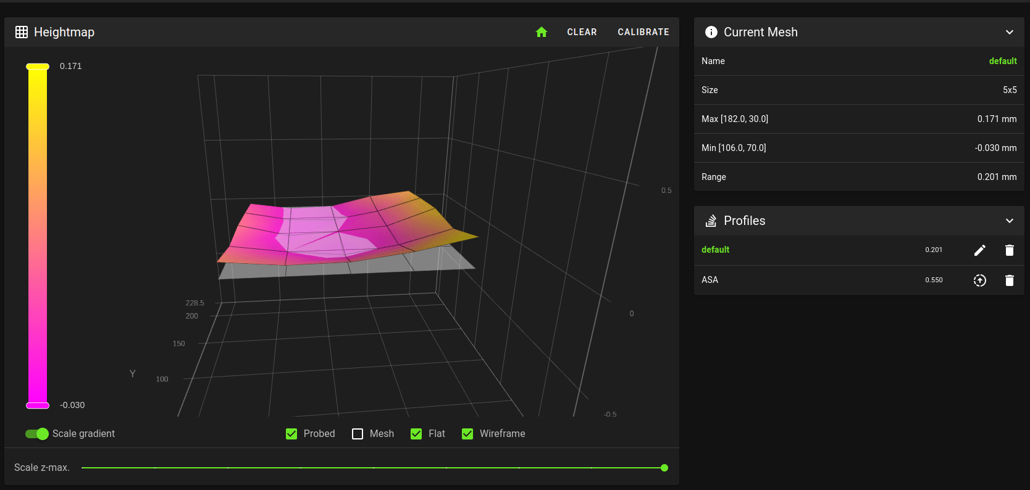This screenshot has height=490, width=1030.
Task: Click the Range label in Current Mesh
Action: coord(714,177)
